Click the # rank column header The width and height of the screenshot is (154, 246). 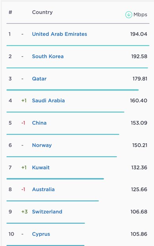10,12
